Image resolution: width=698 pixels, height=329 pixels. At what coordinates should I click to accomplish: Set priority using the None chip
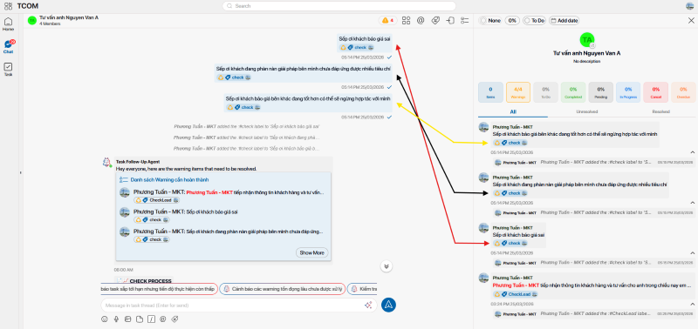pos(490,20)
